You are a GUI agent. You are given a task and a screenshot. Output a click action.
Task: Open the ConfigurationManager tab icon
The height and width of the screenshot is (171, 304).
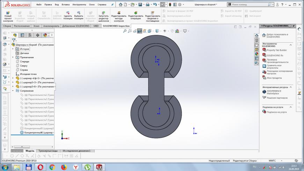30,35
